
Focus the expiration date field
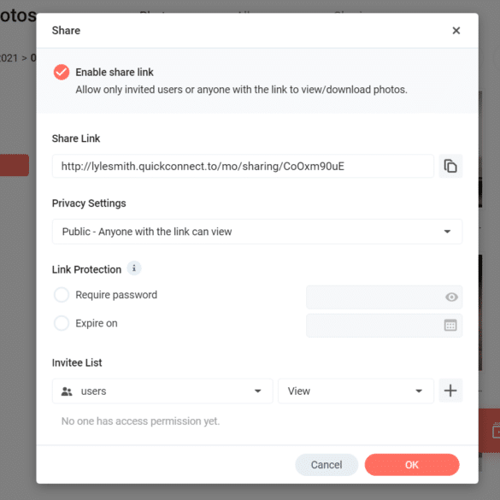pos(384,326)
